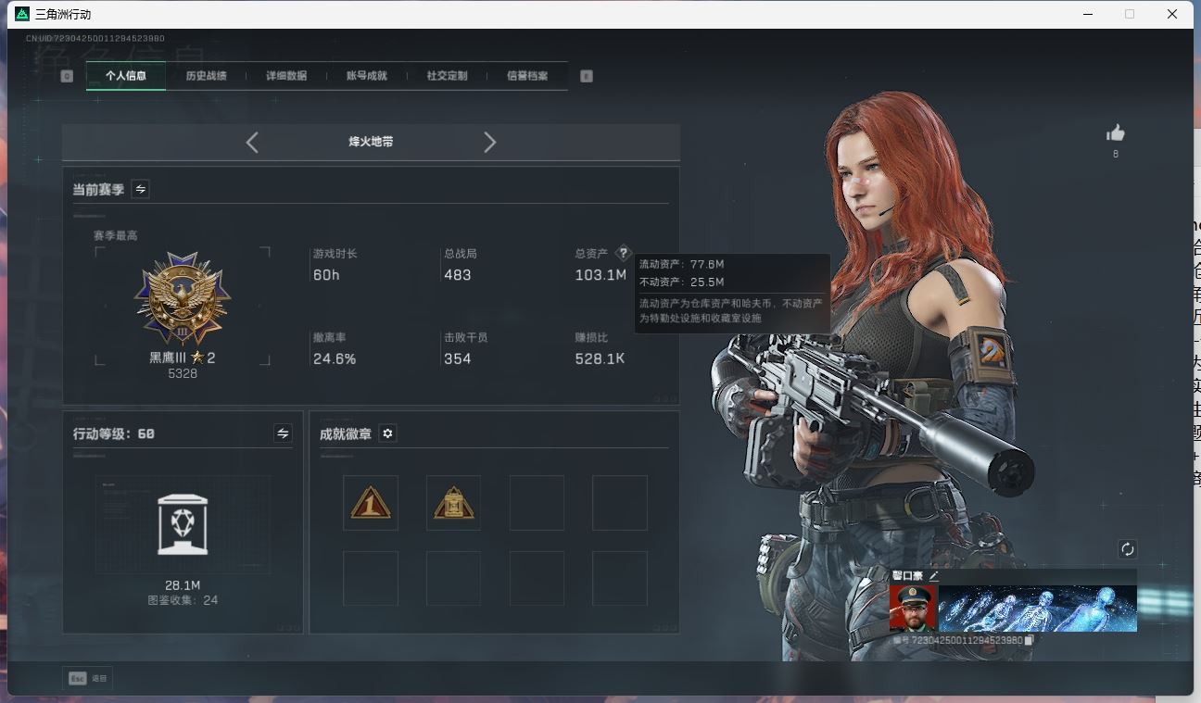Select the first triangle achievement badge
The image size is (1201, 703).
click(371, 504)
